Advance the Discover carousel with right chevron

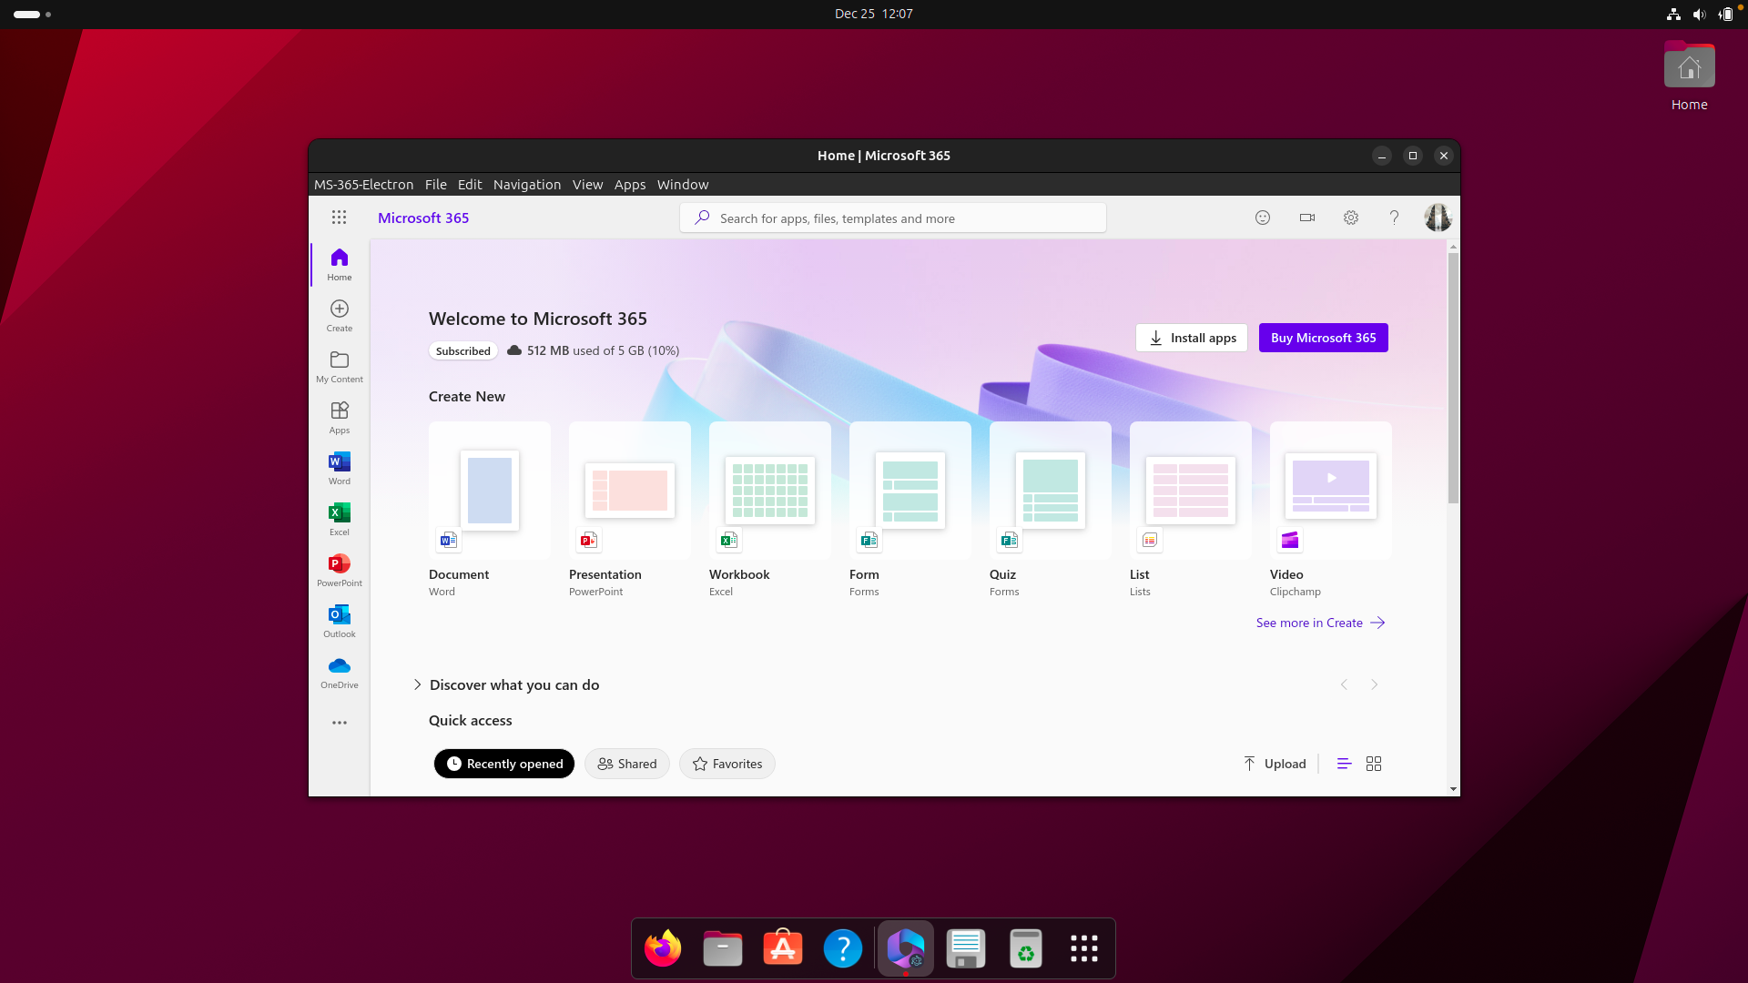pyautogui.click(x=1374, y=684)
